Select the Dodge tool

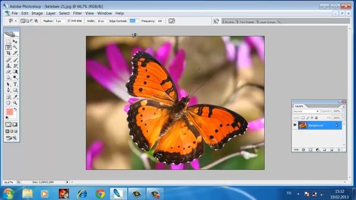tap(15, 77)
